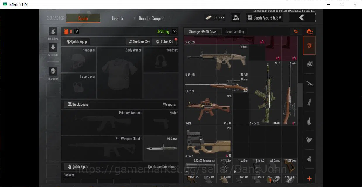Click the Quick Kit button
Screen dimensions: 362x187
(x=164, y=42)
